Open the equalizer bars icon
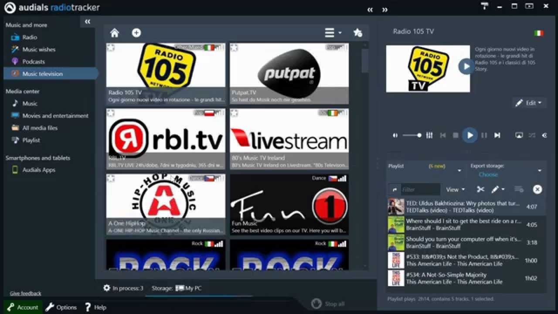The image size is (558, 314). tap(429, 135)
